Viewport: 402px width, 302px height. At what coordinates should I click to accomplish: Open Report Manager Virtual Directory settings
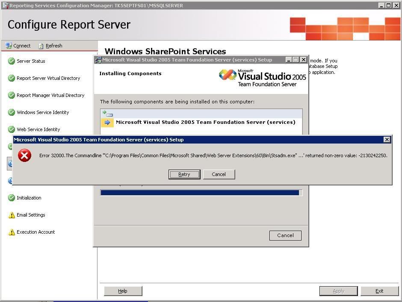coord(50,95)
